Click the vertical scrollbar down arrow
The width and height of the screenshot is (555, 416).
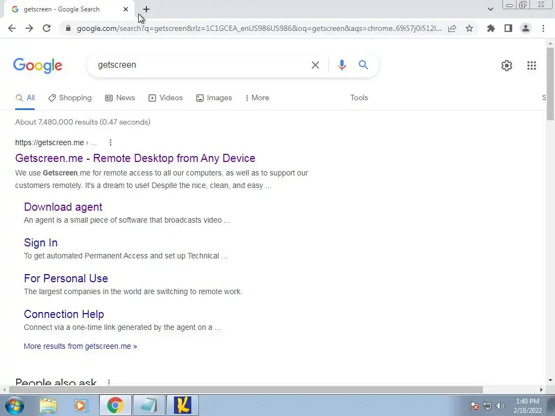(x=550, y=381)
